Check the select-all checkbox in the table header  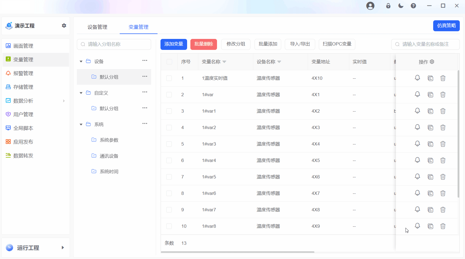pyautogui.click(x=169, y=62)
